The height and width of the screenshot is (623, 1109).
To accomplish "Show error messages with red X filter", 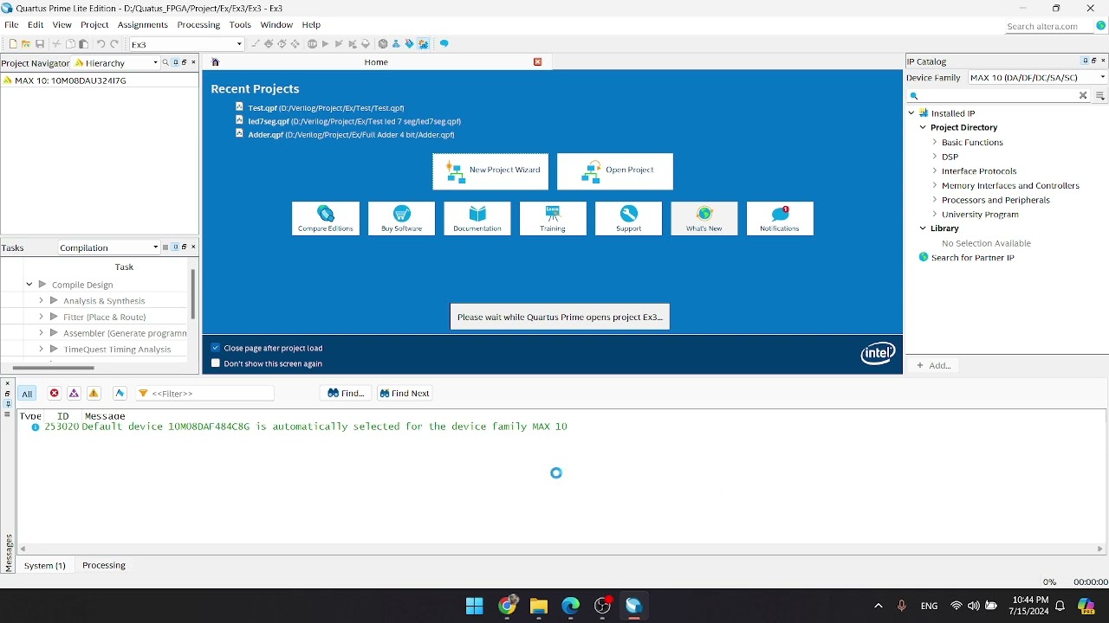I will [x=54, y=394].
